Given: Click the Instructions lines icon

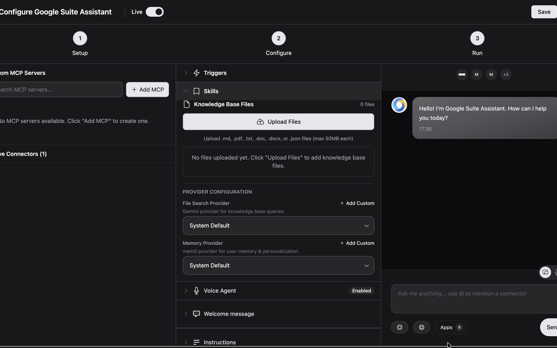Looking at the screenshot, I should click(x=196, y=342).
